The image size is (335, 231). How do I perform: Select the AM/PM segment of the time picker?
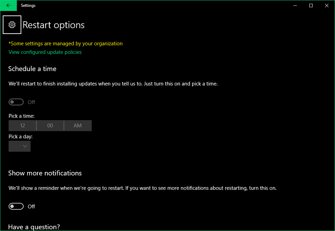pos(77,125)
